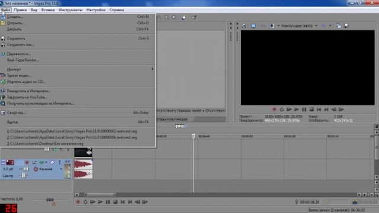Click Stop button under preview window

click(x=311, y=109)
